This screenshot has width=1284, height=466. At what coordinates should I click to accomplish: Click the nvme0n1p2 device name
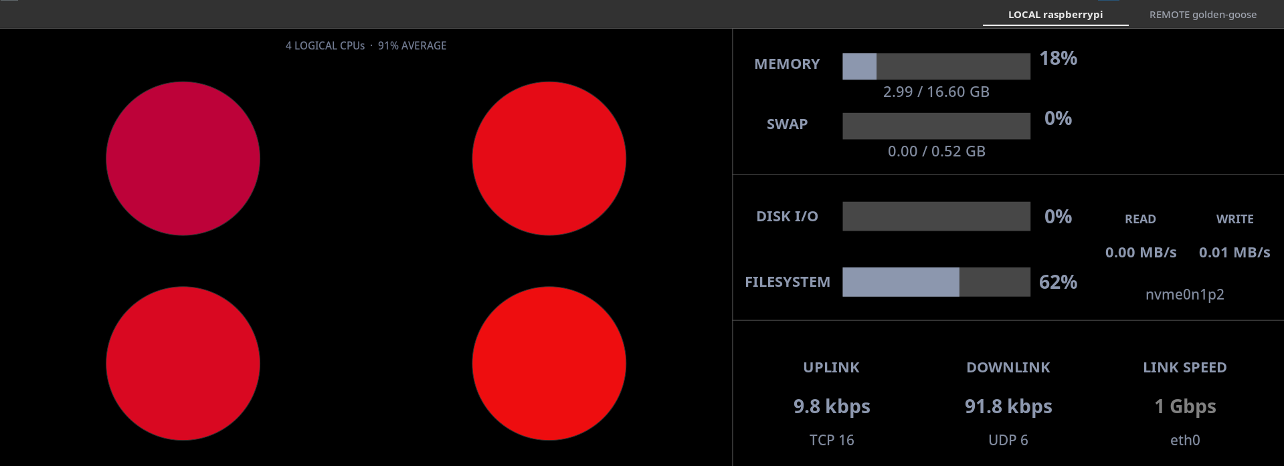[1184, 294]
